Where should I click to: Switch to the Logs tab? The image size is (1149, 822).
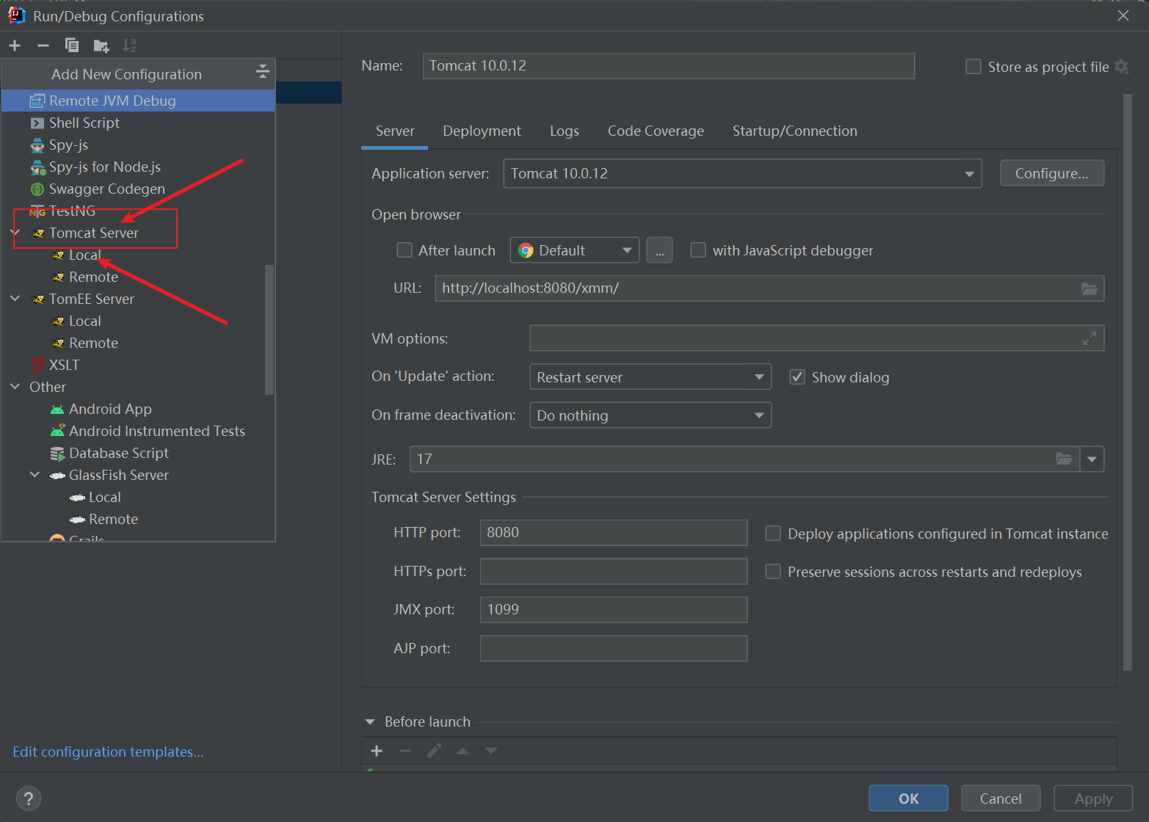tap(565, 131)
